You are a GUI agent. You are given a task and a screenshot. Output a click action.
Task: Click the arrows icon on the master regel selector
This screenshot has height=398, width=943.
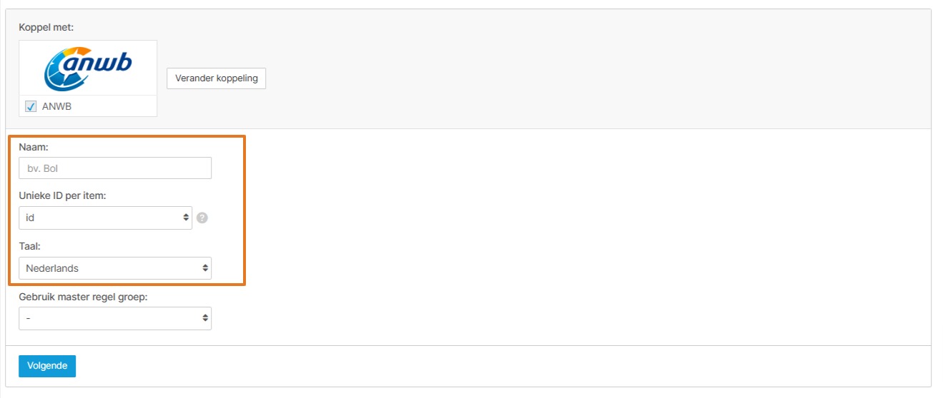tap(205, 318)
